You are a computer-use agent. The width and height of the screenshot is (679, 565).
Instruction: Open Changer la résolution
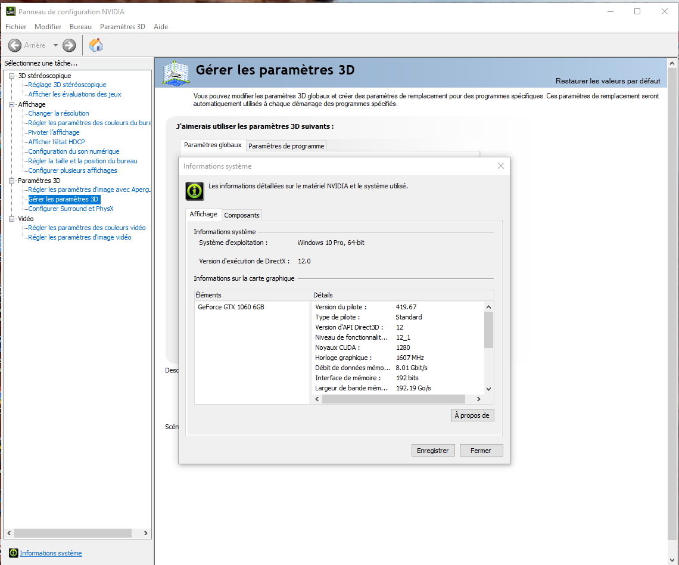pos(58,113)
